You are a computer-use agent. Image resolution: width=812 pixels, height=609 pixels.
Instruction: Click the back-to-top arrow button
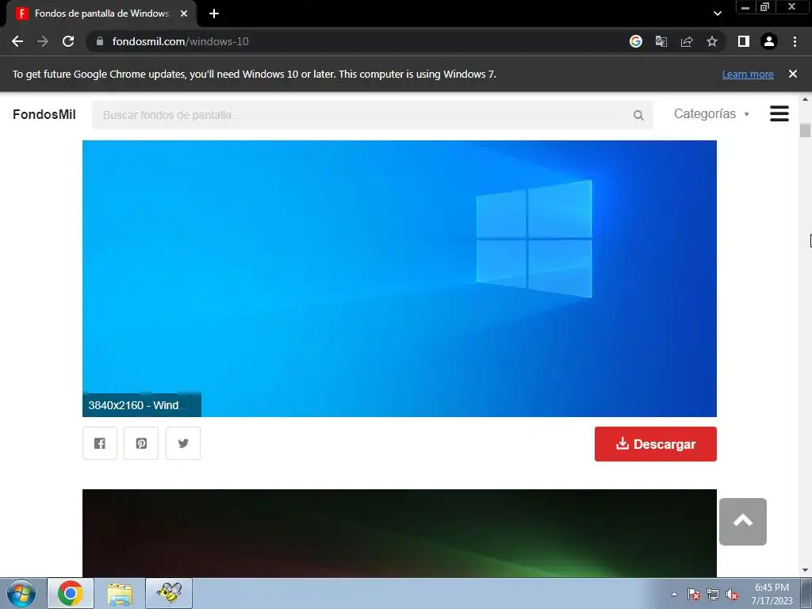pyautogui.click(x=742, y=522)
